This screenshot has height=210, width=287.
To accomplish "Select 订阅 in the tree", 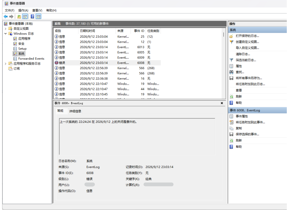I will [17, 69].
